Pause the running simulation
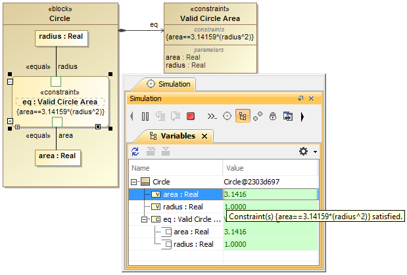The width and height of the screenshot is (407, 275). point(145,116)
